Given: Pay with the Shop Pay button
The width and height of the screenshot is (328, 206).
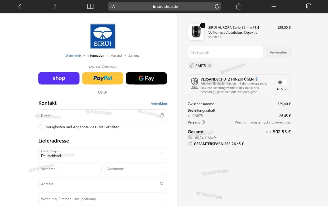Looking at the screenshot, I should pyautogui.click(x=59, y=78).
